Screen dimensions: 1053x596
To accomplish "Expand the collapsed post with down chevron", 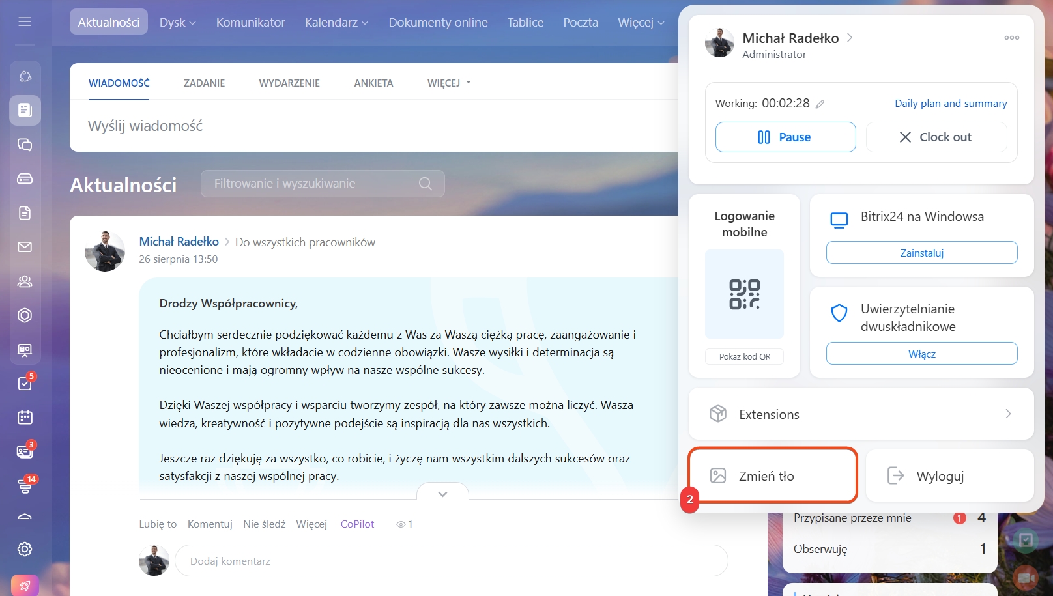I will pos(442,494).
